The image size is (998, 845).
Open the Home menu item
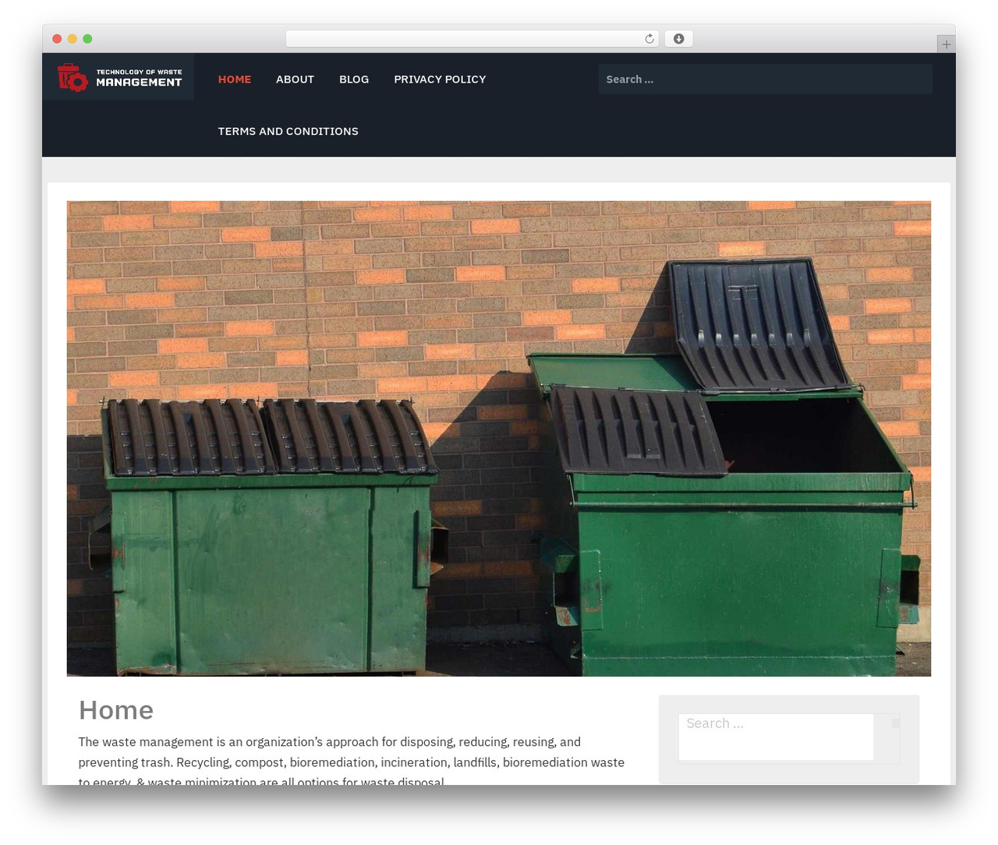click(235, 80)
